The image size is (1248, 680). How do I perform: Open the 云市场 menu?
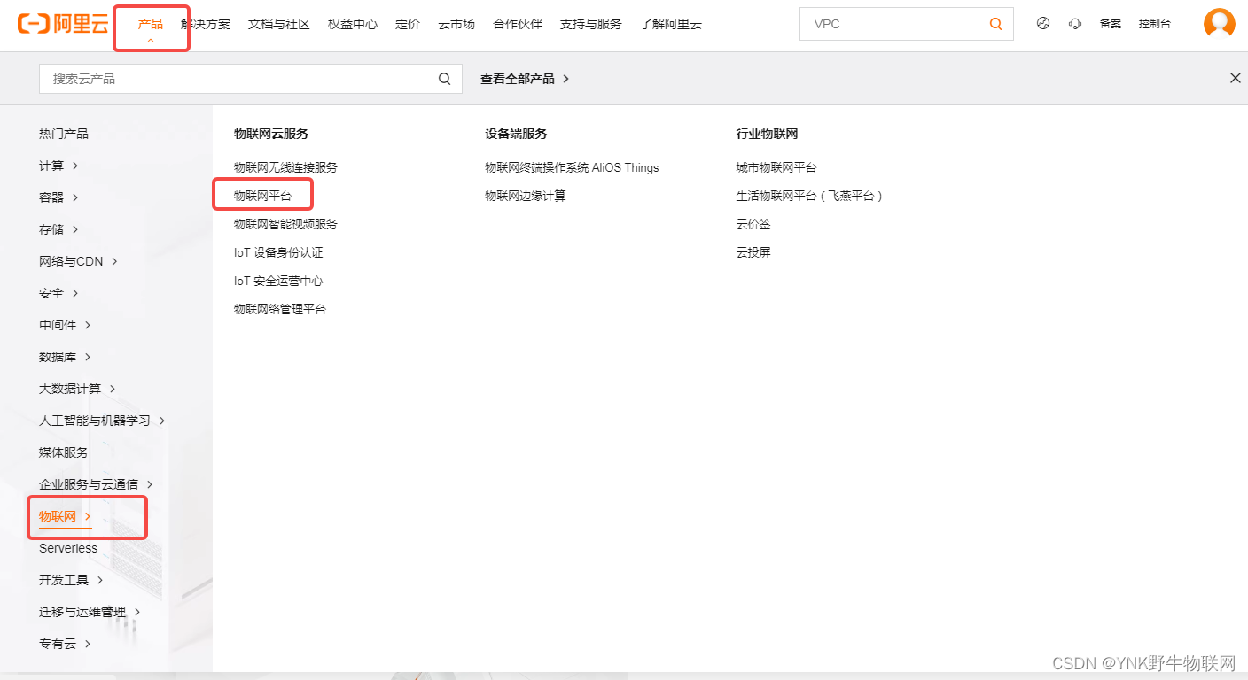point(456,24)
